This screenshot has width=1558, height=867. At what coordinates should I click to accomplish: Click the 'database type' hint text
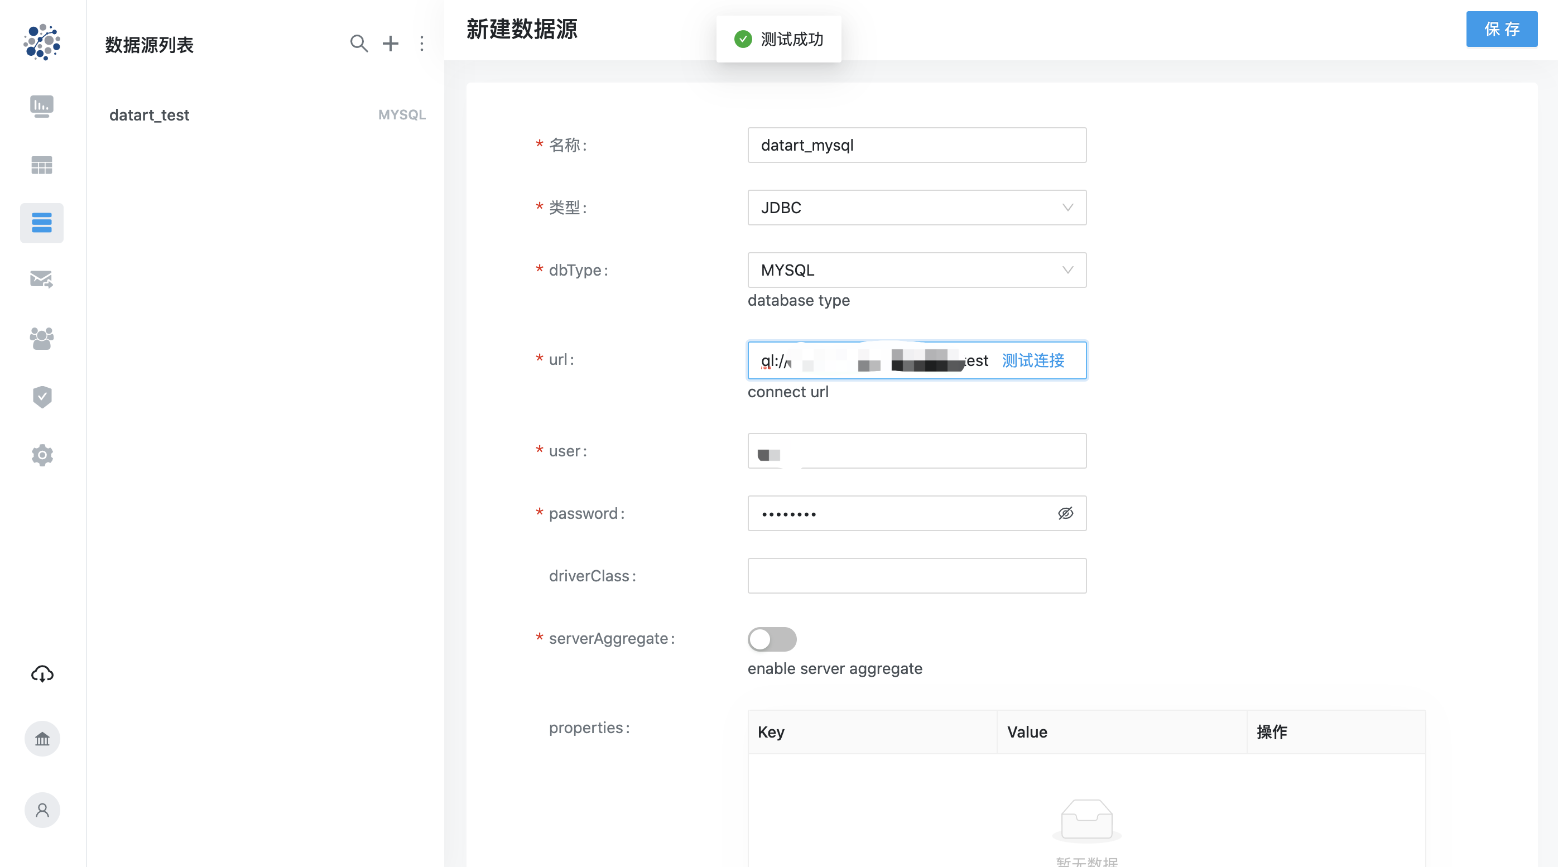coord(799,301)
